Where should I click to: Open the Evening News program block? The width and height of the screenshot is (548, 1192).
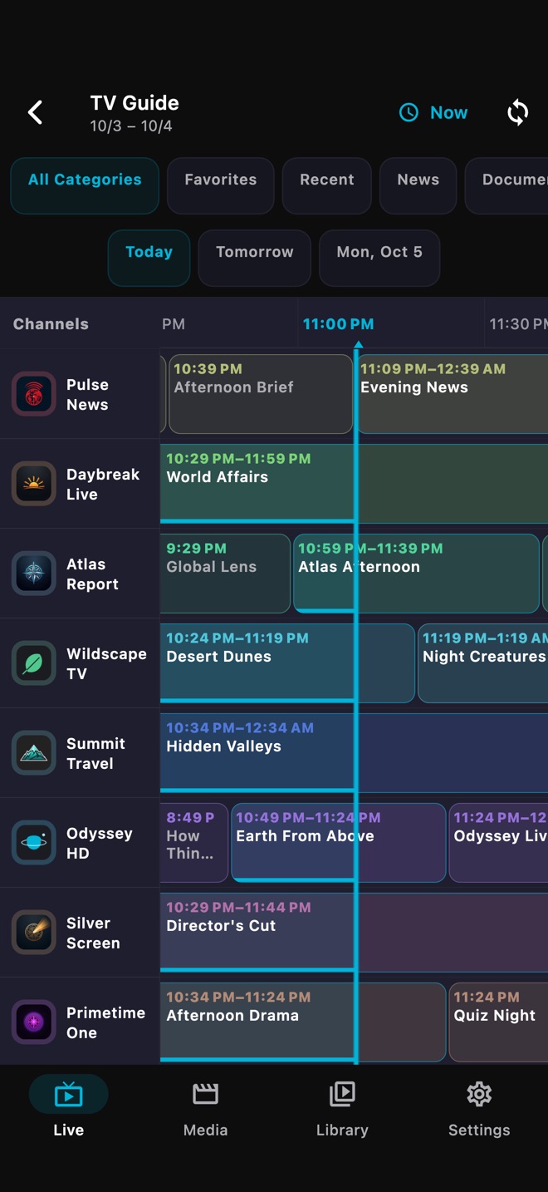[x=453, y=394]
